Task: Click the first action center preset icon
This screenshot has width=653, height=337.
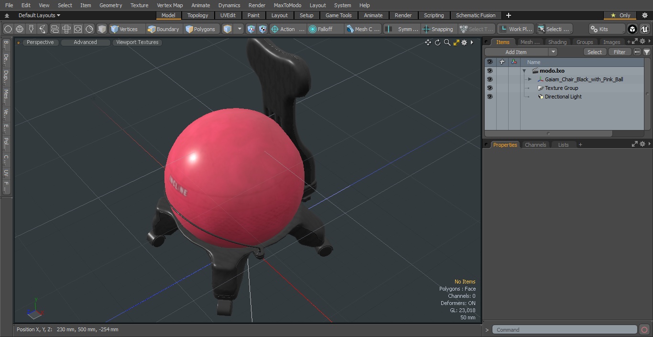Action: (251, 29)
